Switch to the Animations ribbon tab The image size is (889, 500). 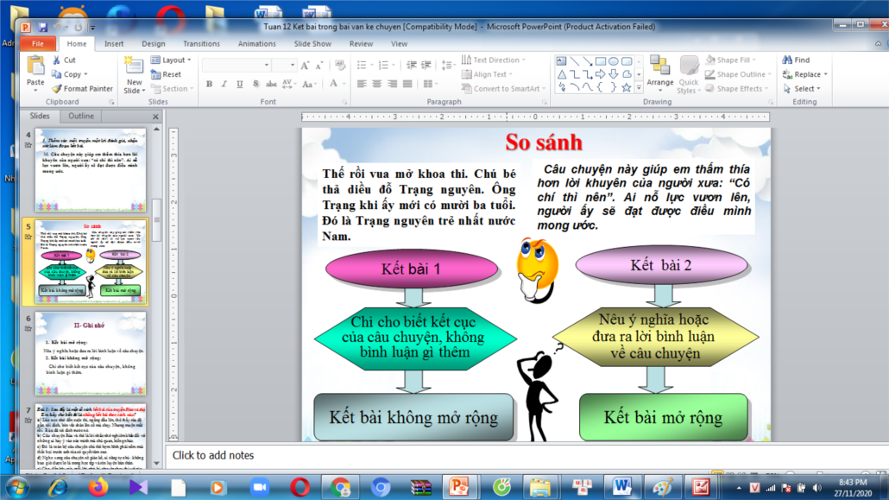(x=256, y=43)
